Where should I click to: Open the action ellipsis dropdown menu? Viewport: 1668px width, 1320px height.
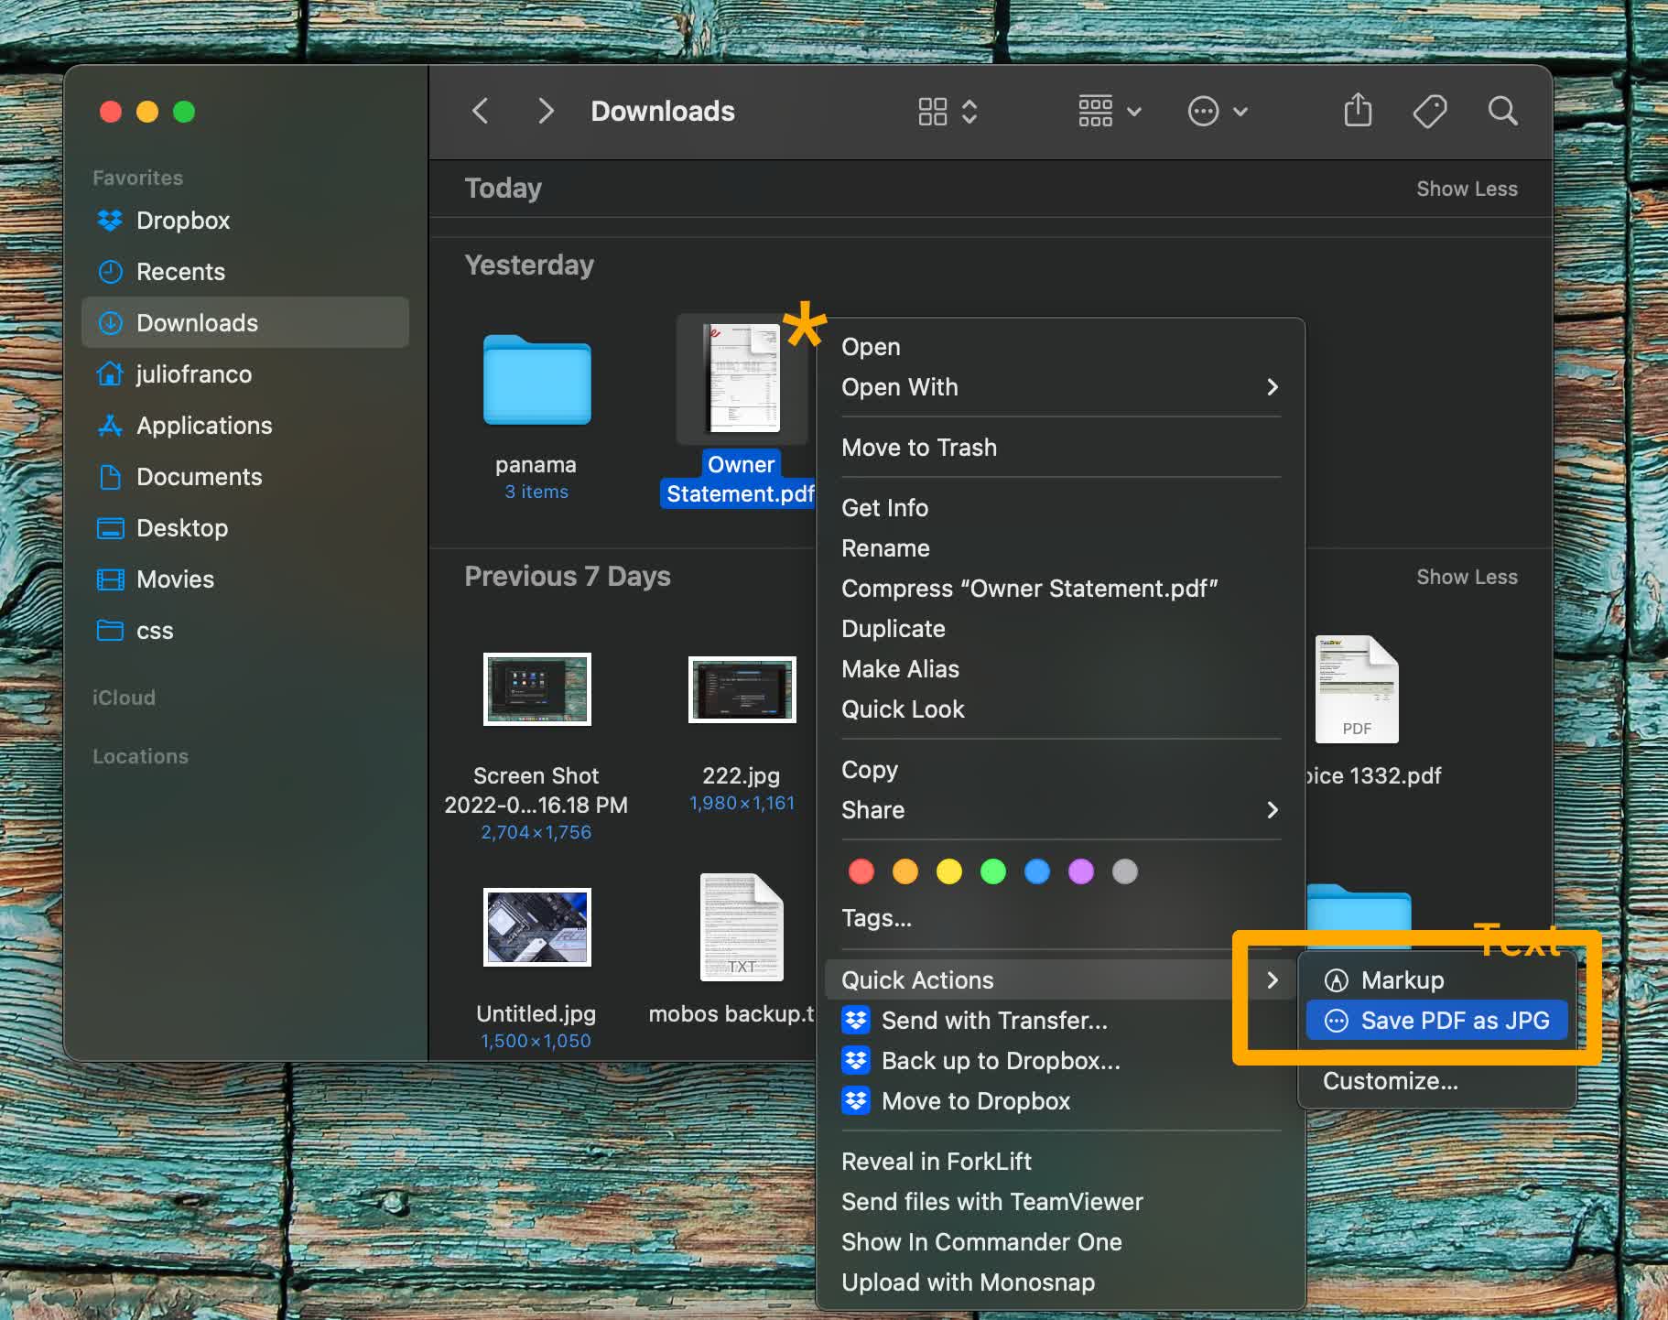coord(1217,112)
